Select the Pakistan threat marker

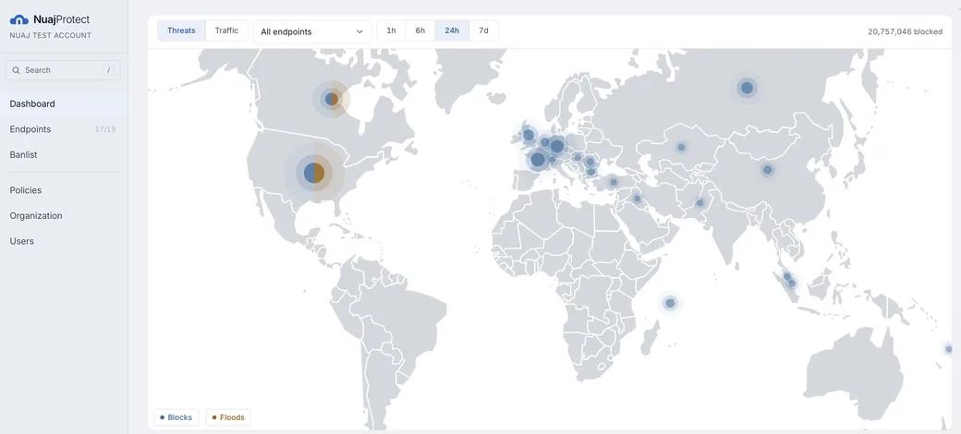click(699, 202)
